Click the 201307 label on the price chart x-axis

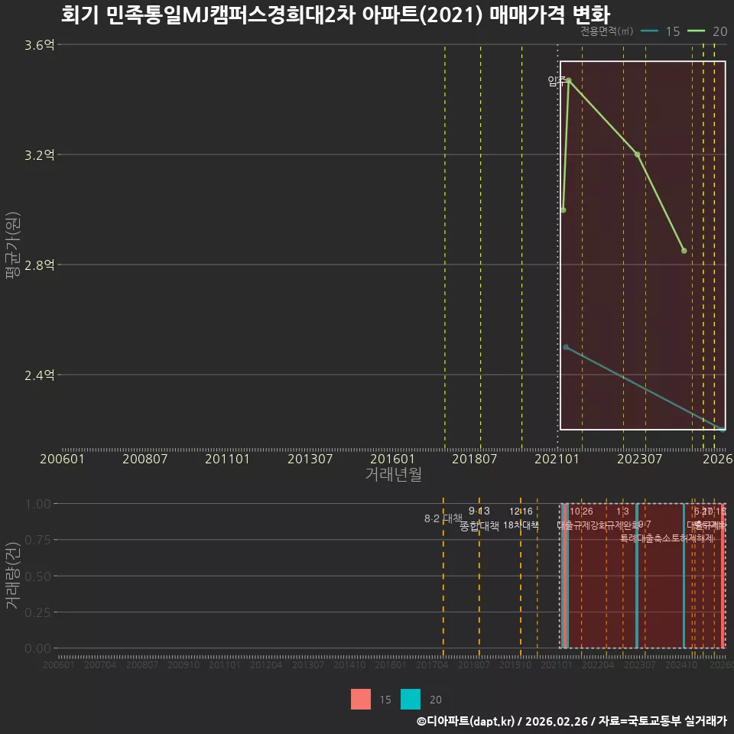point(310,459)
